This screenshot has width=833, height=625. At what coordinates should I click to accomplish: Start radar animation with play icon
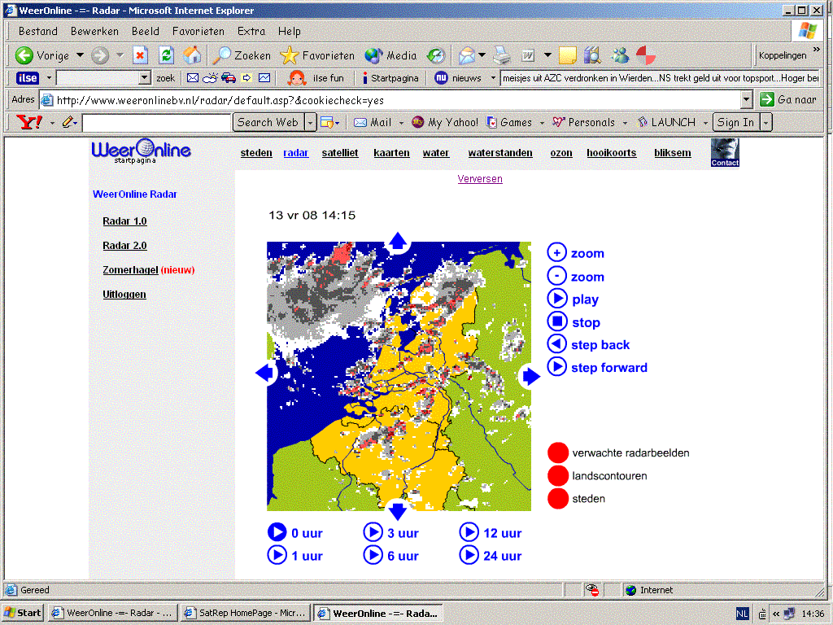tap(556, 299)
